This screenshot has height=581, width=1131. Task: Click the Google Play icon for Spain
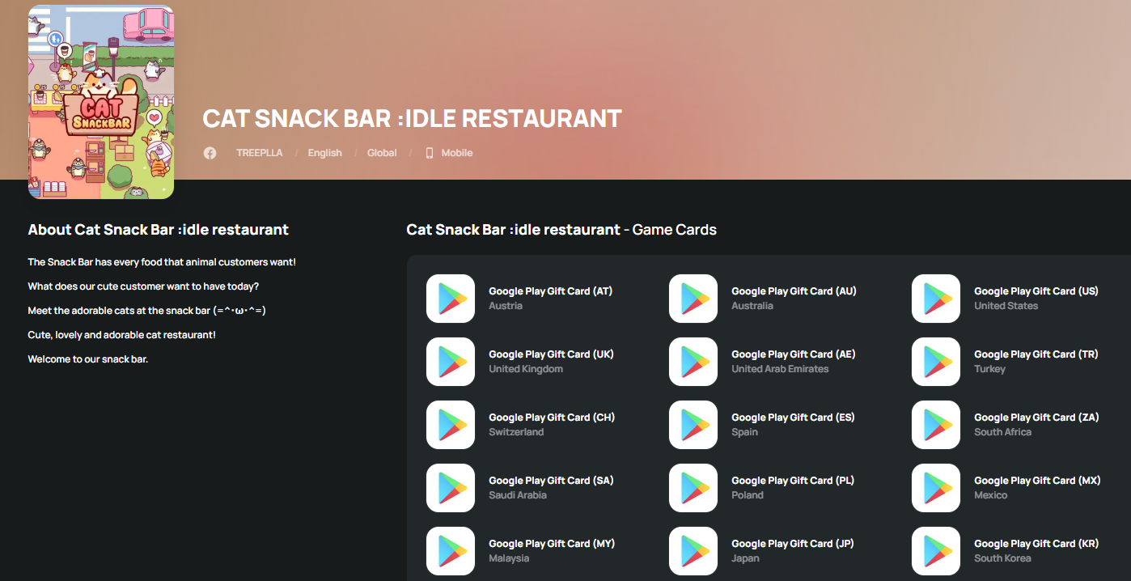pyautogui.click(x=693, y=425)
